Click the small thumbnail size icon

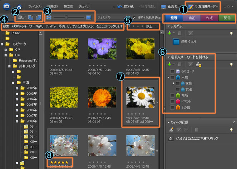point(49,17)
